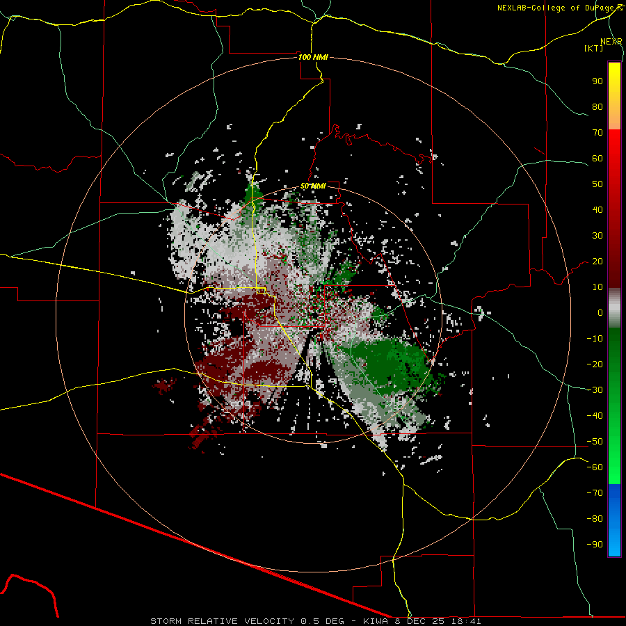Viewport: 626px width, 626px height.
Task: Click the 60 value on the velocity scale
Action: [597, 159]
